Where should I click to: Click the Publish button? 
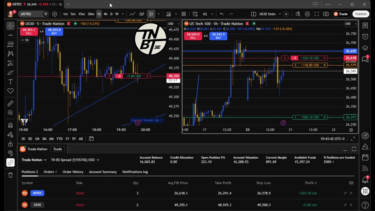tap(361, 14)
